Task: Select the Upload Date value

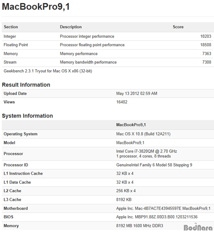Action: pyautogui.click(x=137, y=93)
